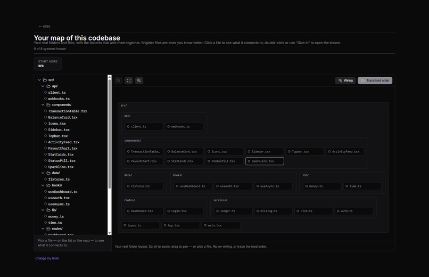
Task: Click billing.ts node on the map
Action: [x=273, y=211]
